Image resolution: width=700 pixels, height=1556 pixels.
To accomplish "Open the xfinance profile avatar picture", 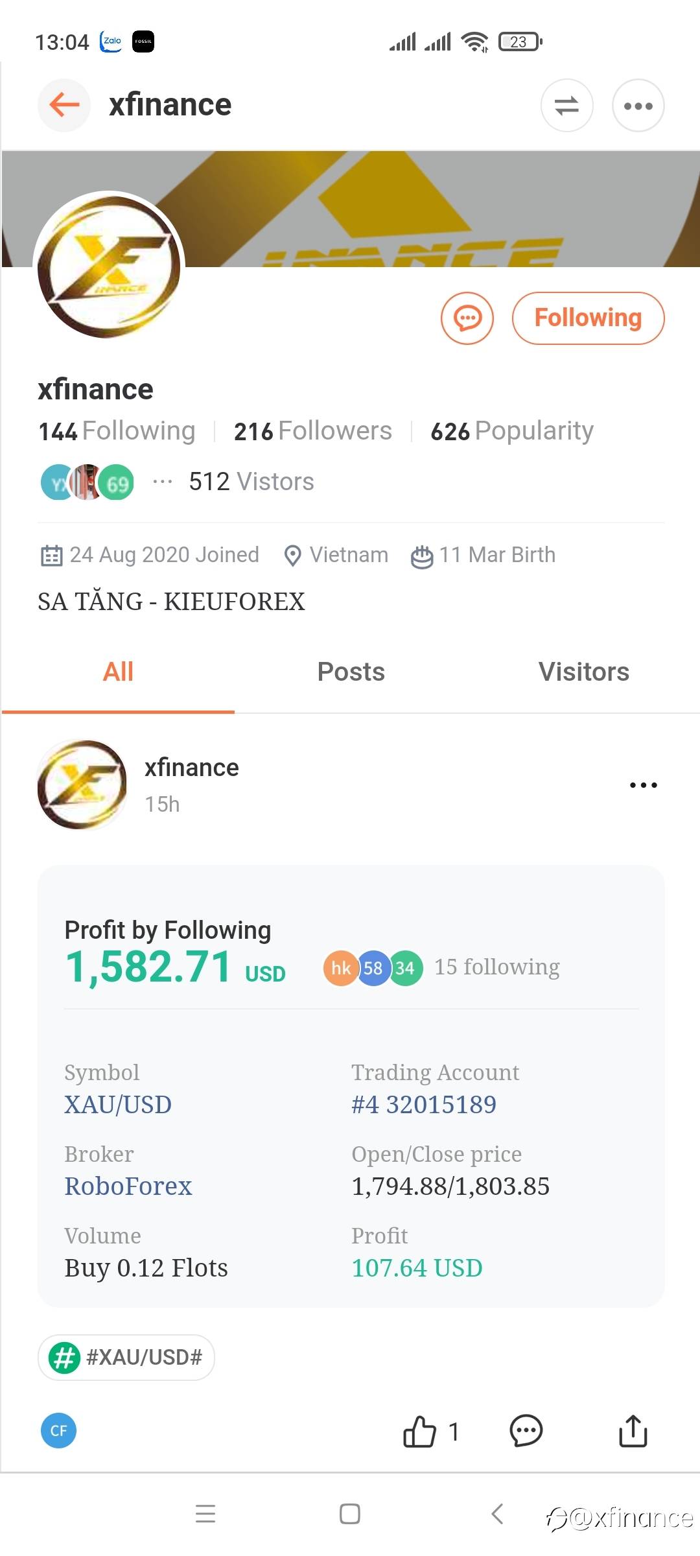I will click(109, 266).
